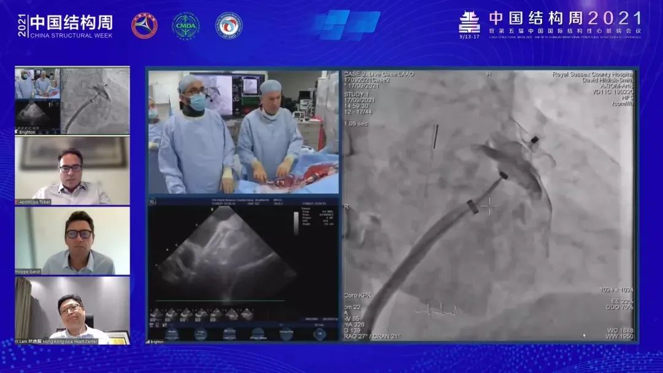Click the crosshair cursor on the fluoroscopy image
Image resolution: width=663 pixels, height=373 pixels.
[489, 206]
